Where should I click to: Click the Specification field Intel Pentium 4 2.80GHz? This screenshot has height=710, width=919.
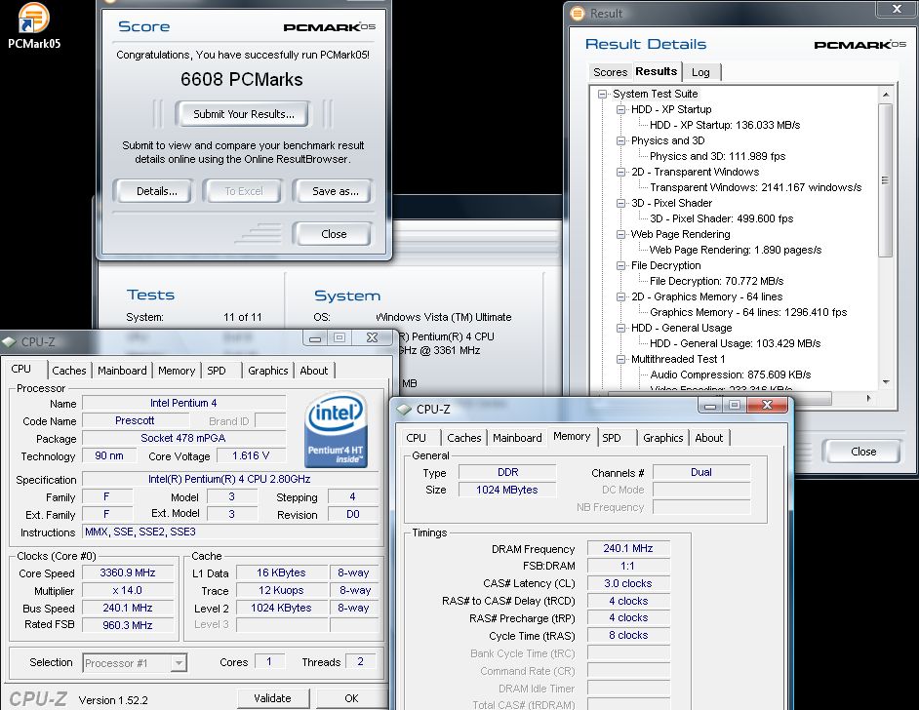point(230,479)
